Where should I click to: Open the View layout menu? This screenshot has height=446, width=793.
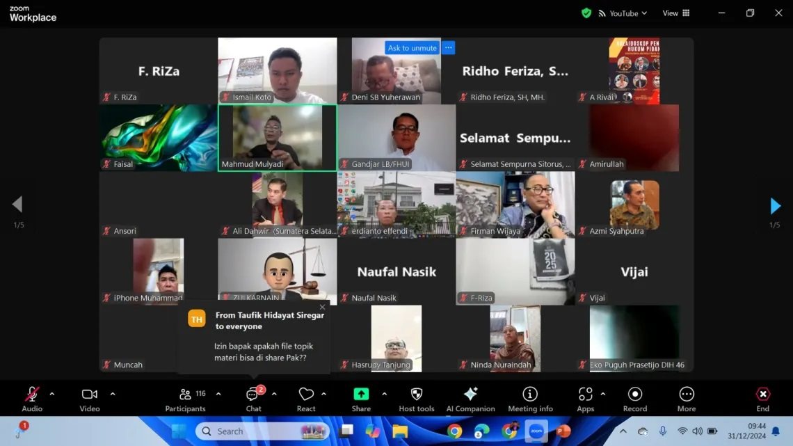[675, 13]
